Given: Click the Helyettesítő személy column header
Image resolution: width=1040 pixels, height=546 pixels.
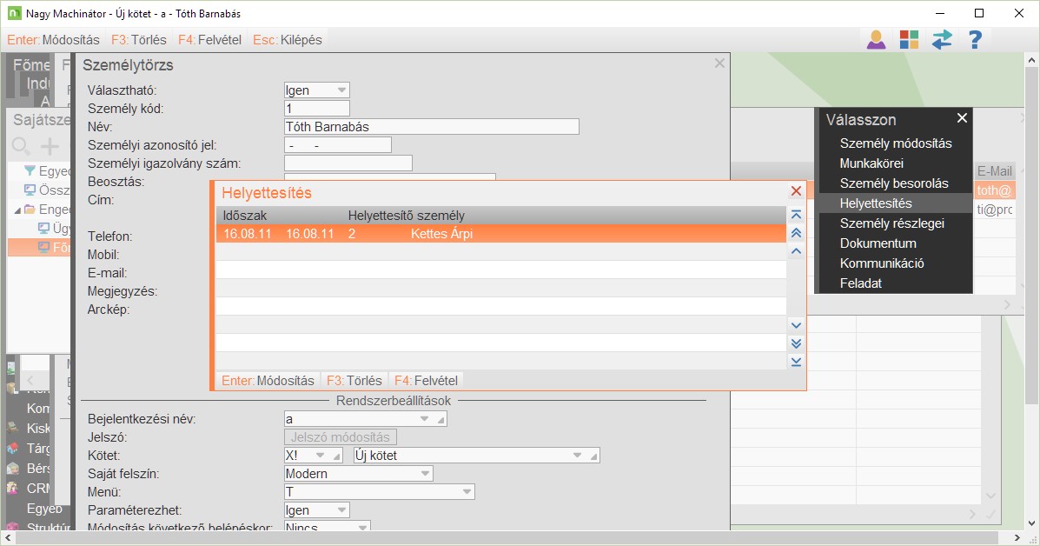Looking at the screenshot, I should (406, 216).
